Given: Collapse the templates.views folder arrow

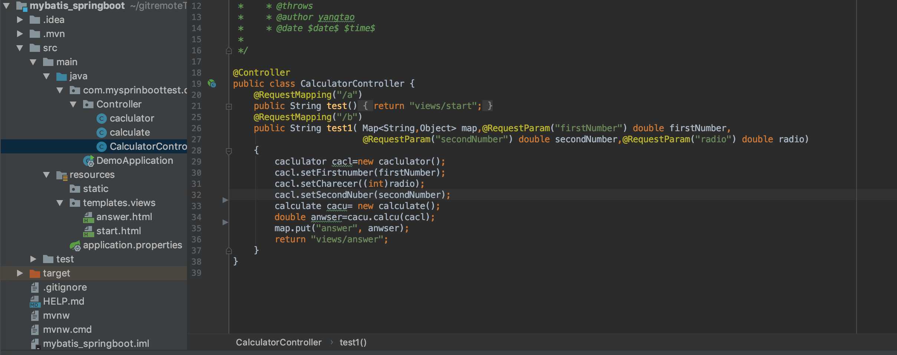Looking at the screenshot, I should [x=60, y=203].
